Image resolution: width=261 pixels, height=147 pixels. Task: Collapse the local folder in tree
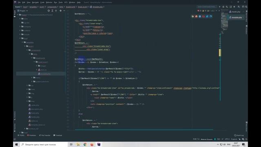[x=20, y=38]
